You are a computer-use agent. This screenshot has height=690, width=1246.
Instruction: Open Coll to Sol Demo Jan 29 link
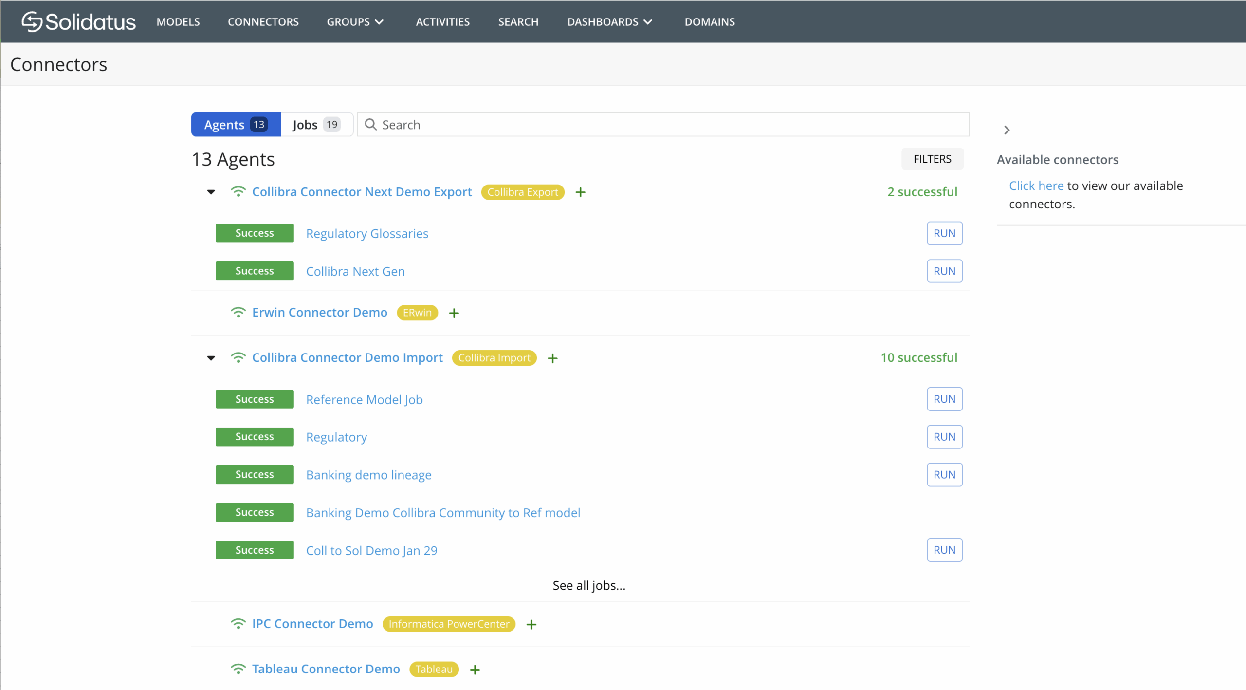(x=372, y=551)
